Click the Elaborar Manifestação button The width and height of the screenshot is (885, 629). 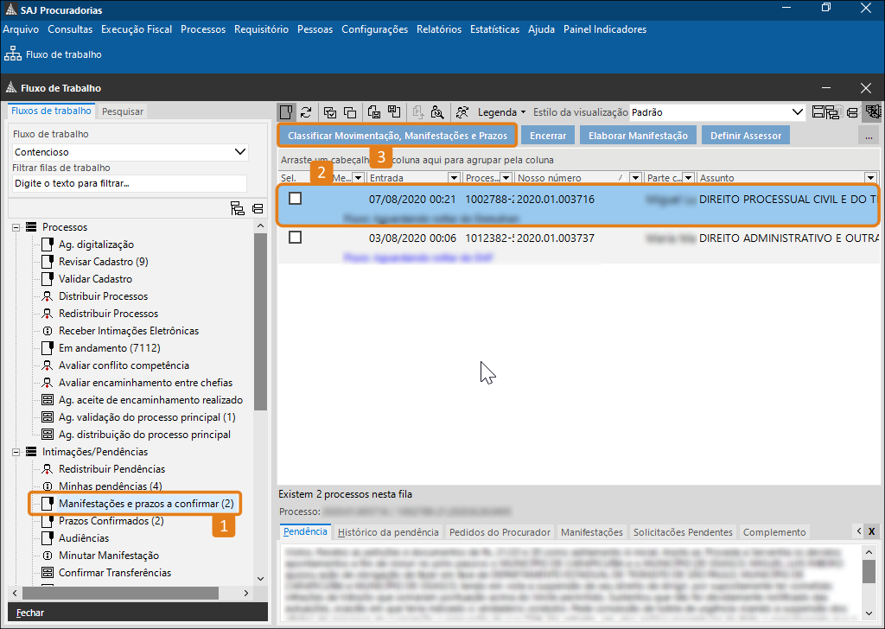pos(637,136)
